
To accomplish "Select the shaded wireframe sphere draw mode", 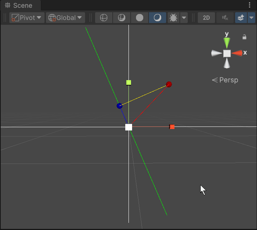I will (x=122, y=18).
